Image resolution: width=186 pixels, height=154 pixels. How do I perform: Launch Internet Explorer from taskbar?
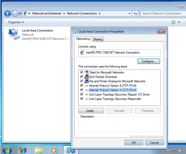tap(23, 150)
